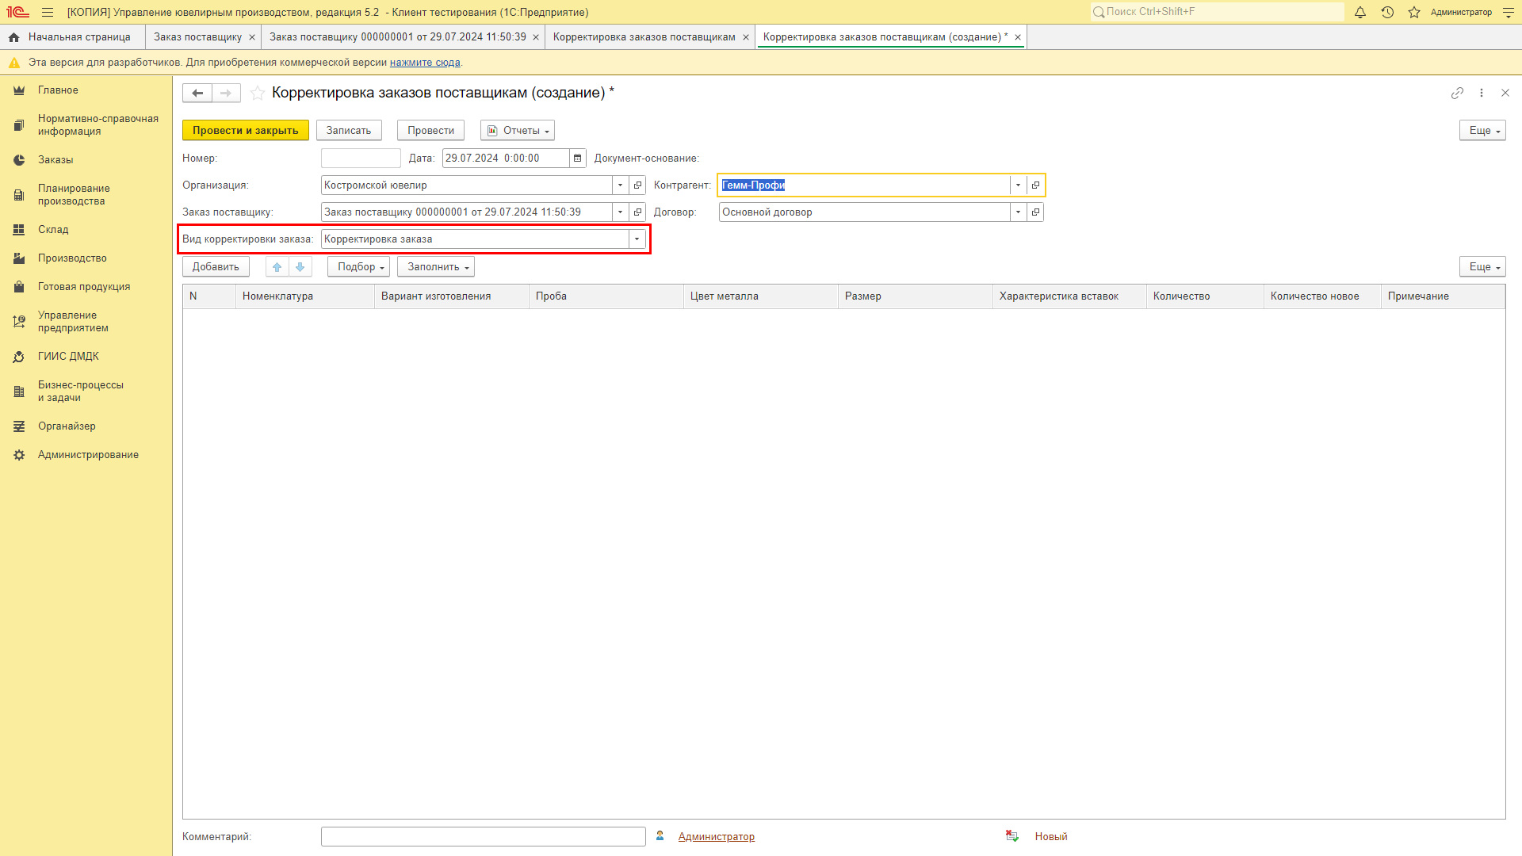Add document to favorites with the star icon

(258, 93)
